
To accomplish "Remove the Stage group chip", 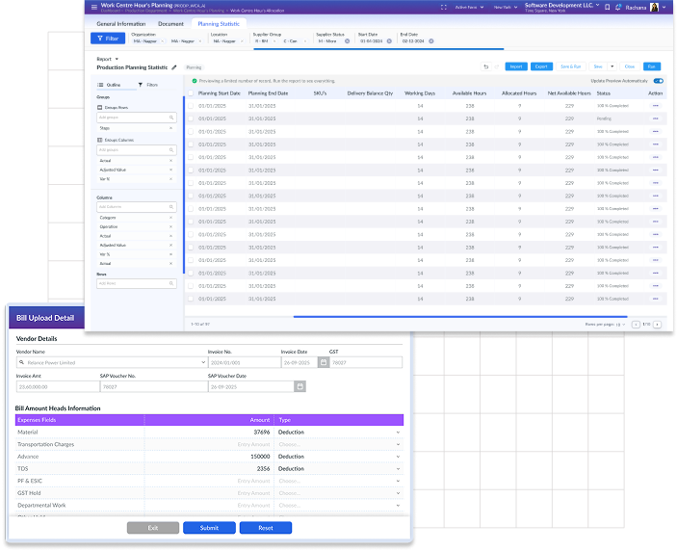I will [x=171, y=128].
